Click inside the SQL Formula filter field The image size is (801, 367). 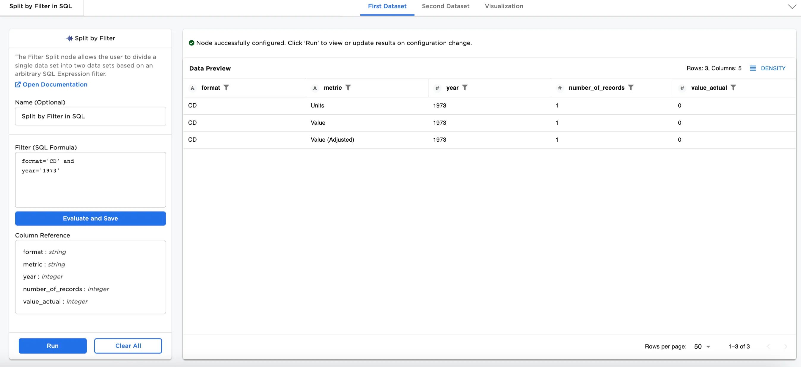click(x=90, y=180)
